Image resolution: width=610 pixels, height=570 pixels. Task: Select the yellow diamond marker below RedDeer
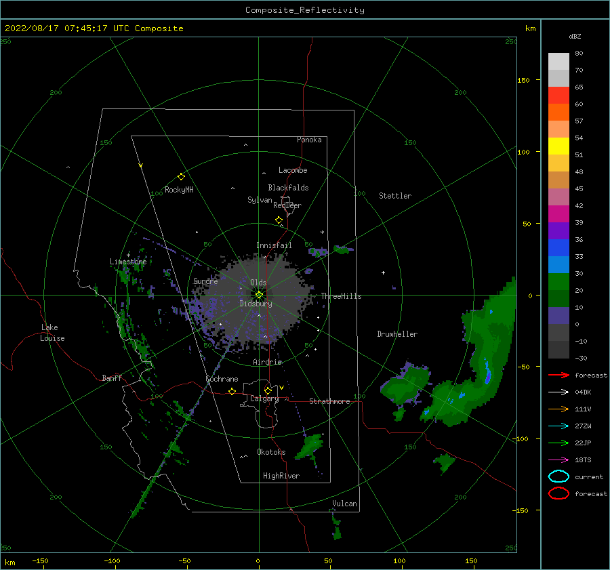point(279,220)
